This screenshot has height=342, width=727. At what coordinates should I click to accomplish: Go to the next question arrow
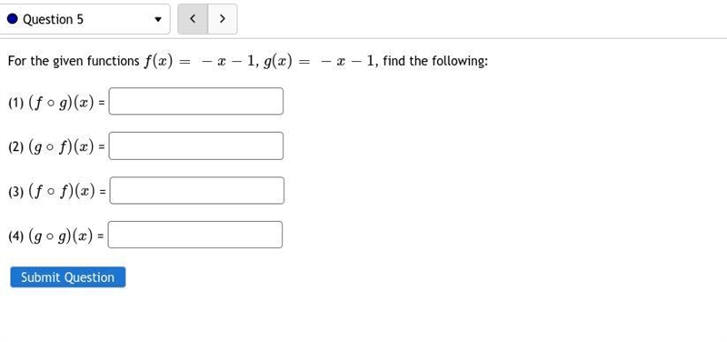click(223, 19)
